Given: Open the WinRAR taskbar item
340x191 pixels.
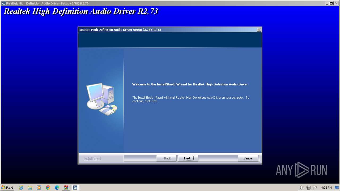Looking at the screenshot, I should click(x=66, y=188).
